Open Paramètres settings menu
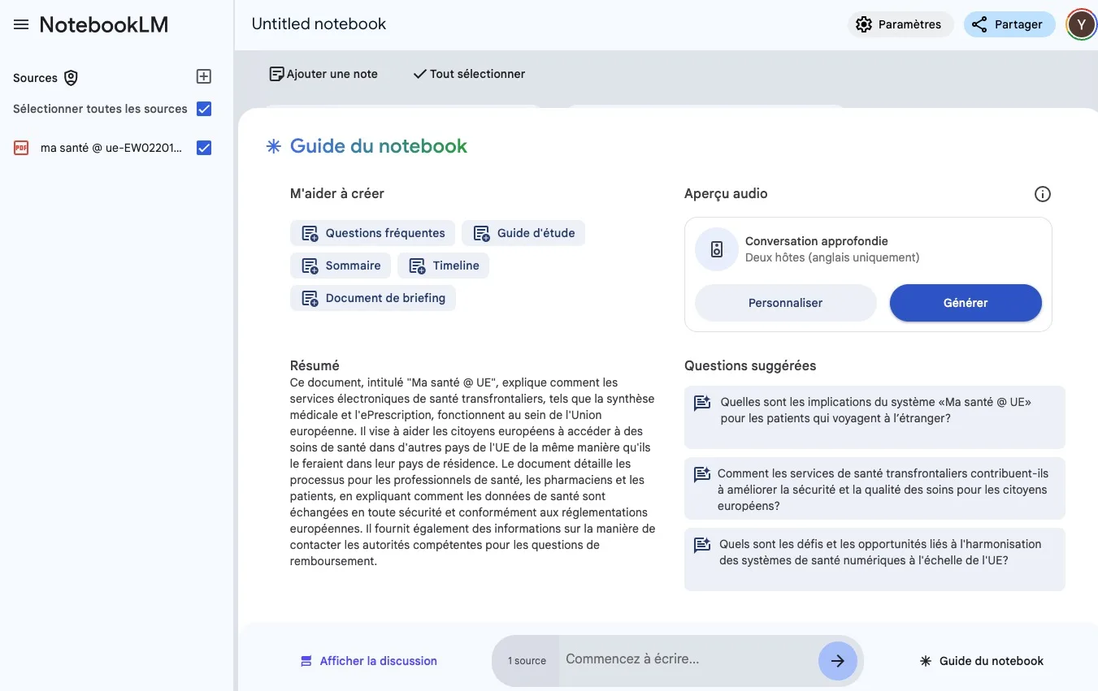 point(900,24)
